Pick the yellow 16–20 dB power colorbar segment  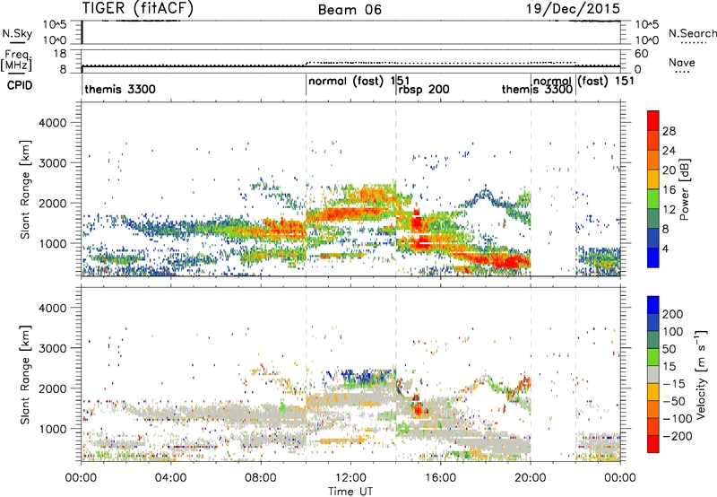tap(653, 179)
